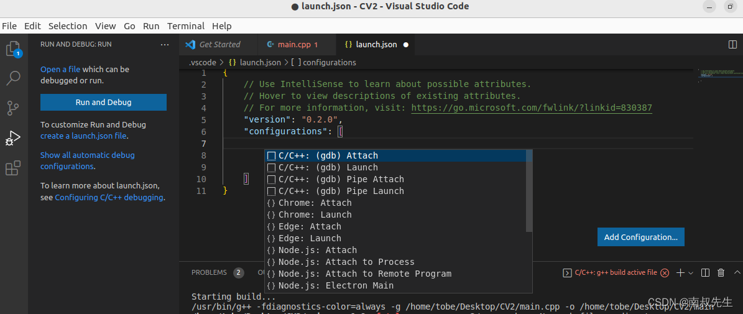Click the suggestion list scrollbar
This screenshot has width=743, height=314.
tap(529, 191)
